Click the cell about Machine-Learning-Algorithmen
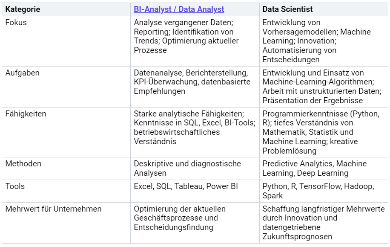Image resolution: width=390 pixels, height=247 pixels. point(324,87)
